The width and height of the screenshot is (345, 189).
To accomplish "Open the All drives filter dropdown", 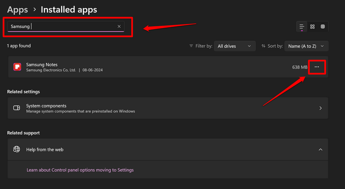I will pos(234,46).
